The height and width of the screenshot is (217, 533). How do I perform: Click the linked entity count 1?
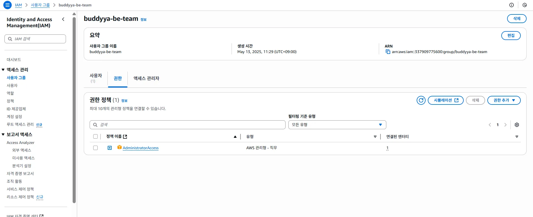(387, 148)
